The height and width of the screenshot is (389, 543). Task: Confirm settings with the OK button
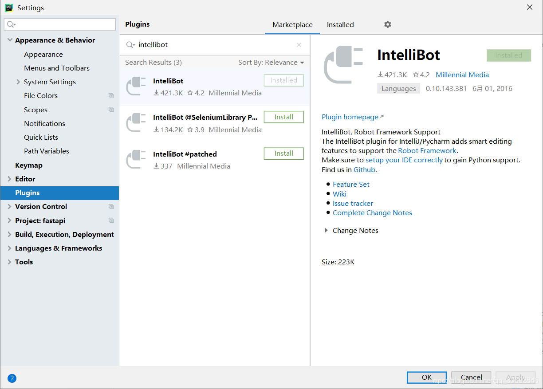tap(427, 377)
